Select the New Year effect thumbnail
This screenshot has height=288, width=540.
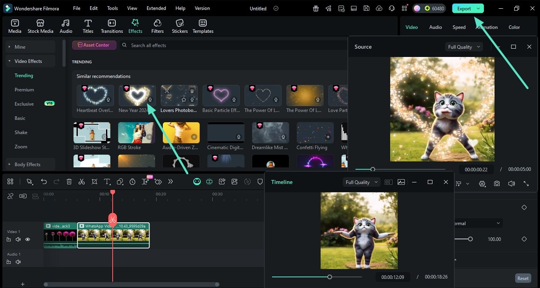[x=137, y=96]
